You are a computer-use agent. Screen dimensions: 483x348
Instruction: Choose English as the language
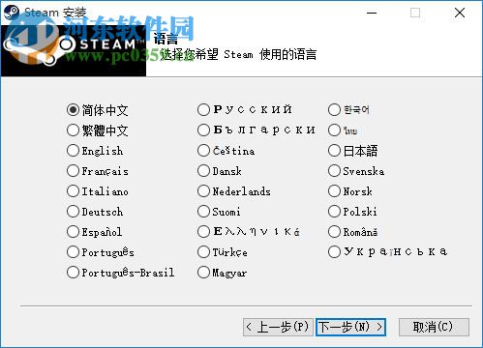(73, 151)
